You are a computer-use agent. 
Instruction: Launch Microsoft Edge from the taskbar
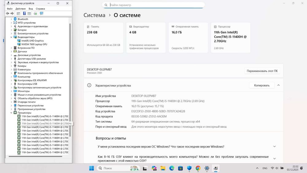coord(172,168)
